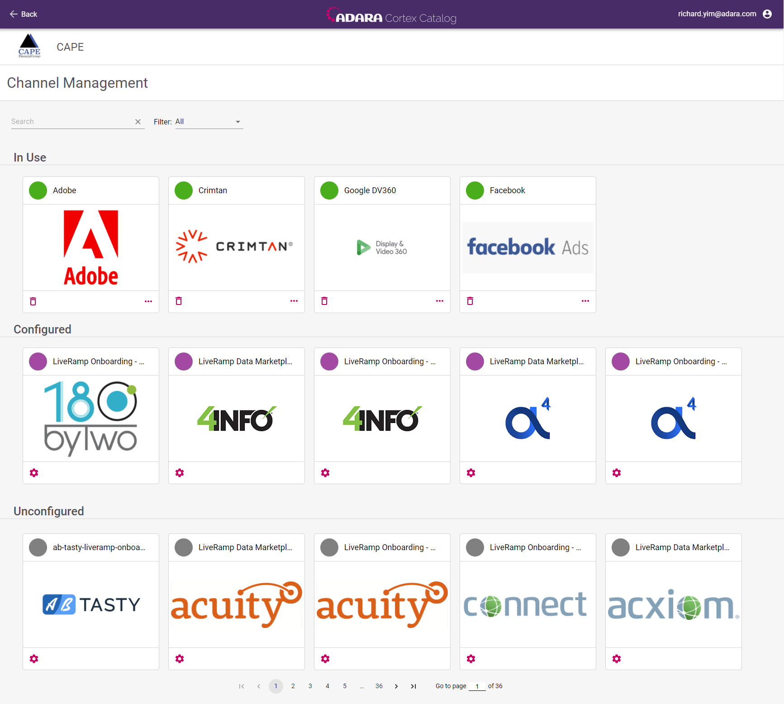The image size is (784, 704).
Task: Click the pagination ellipsis
Action: point(362,687)
